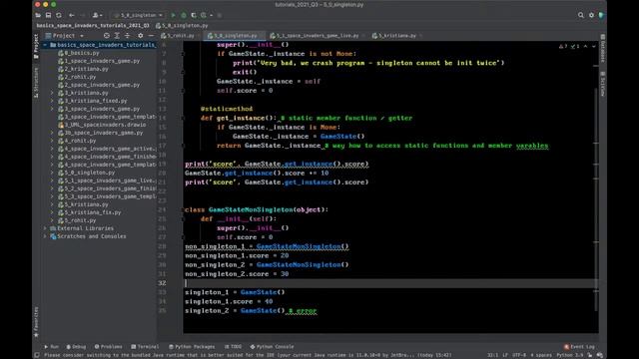This screenshot has height=359, width=639.
Task: Start debugging with the green bug icon
Action: pos(184,15)
